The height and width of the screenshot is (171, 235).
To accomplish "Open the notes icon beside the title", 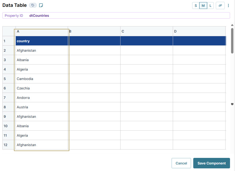I will [41, 6].
